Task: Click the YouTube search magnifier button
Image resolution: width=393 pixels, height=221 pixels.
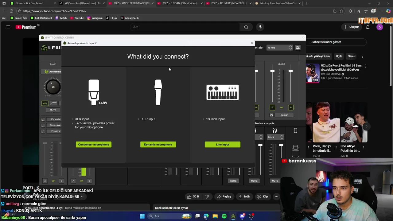Action: tap(246, 27)
